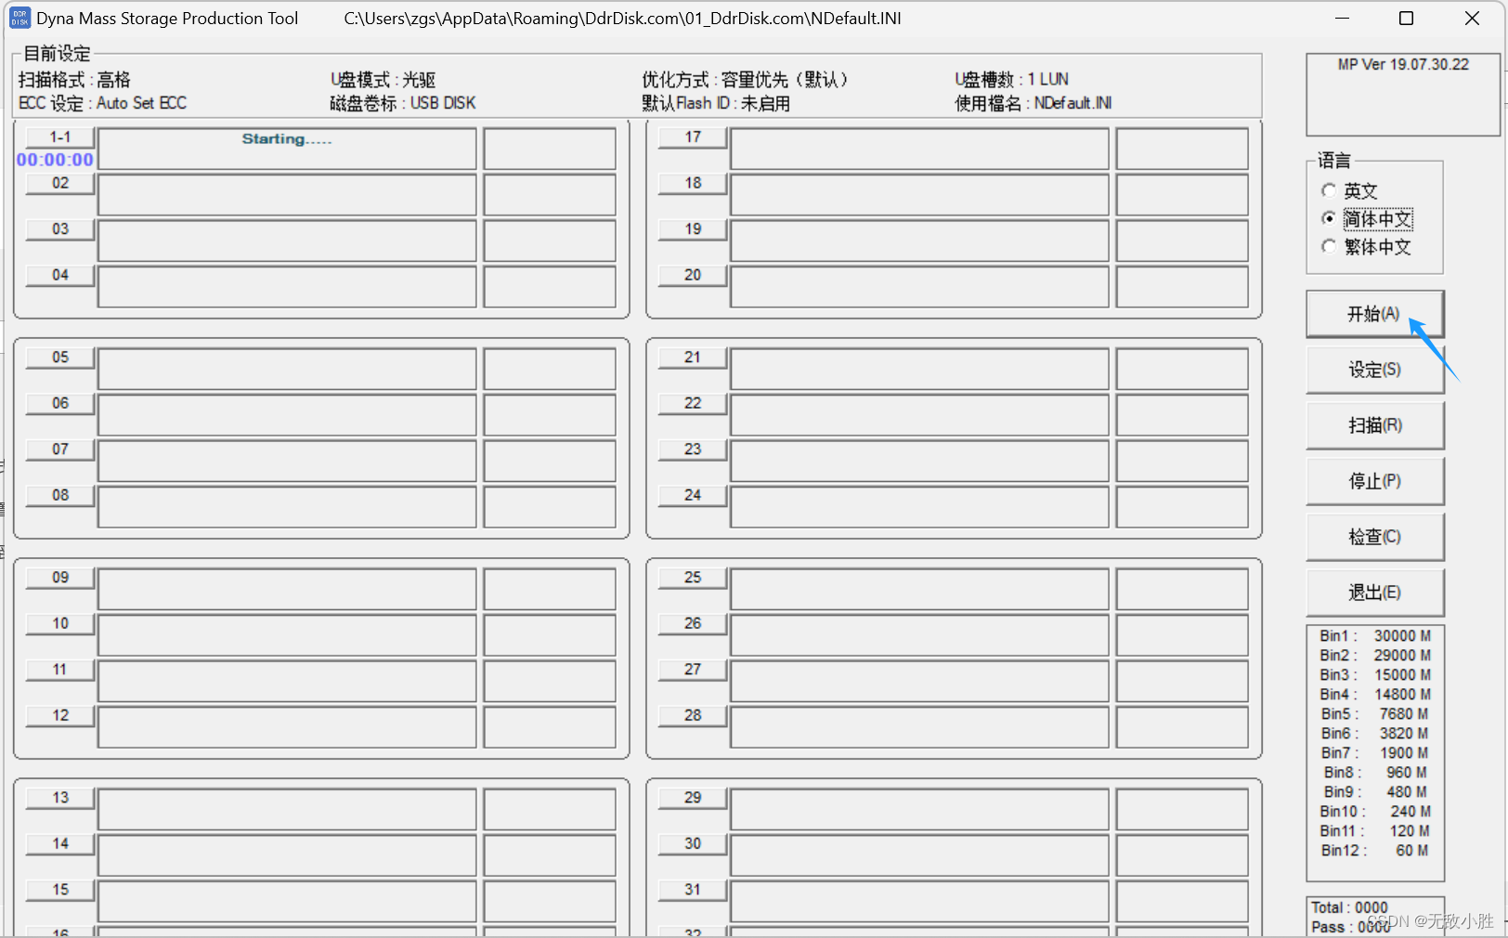Select 繁体中文 language option

(x=1330, y=246)
